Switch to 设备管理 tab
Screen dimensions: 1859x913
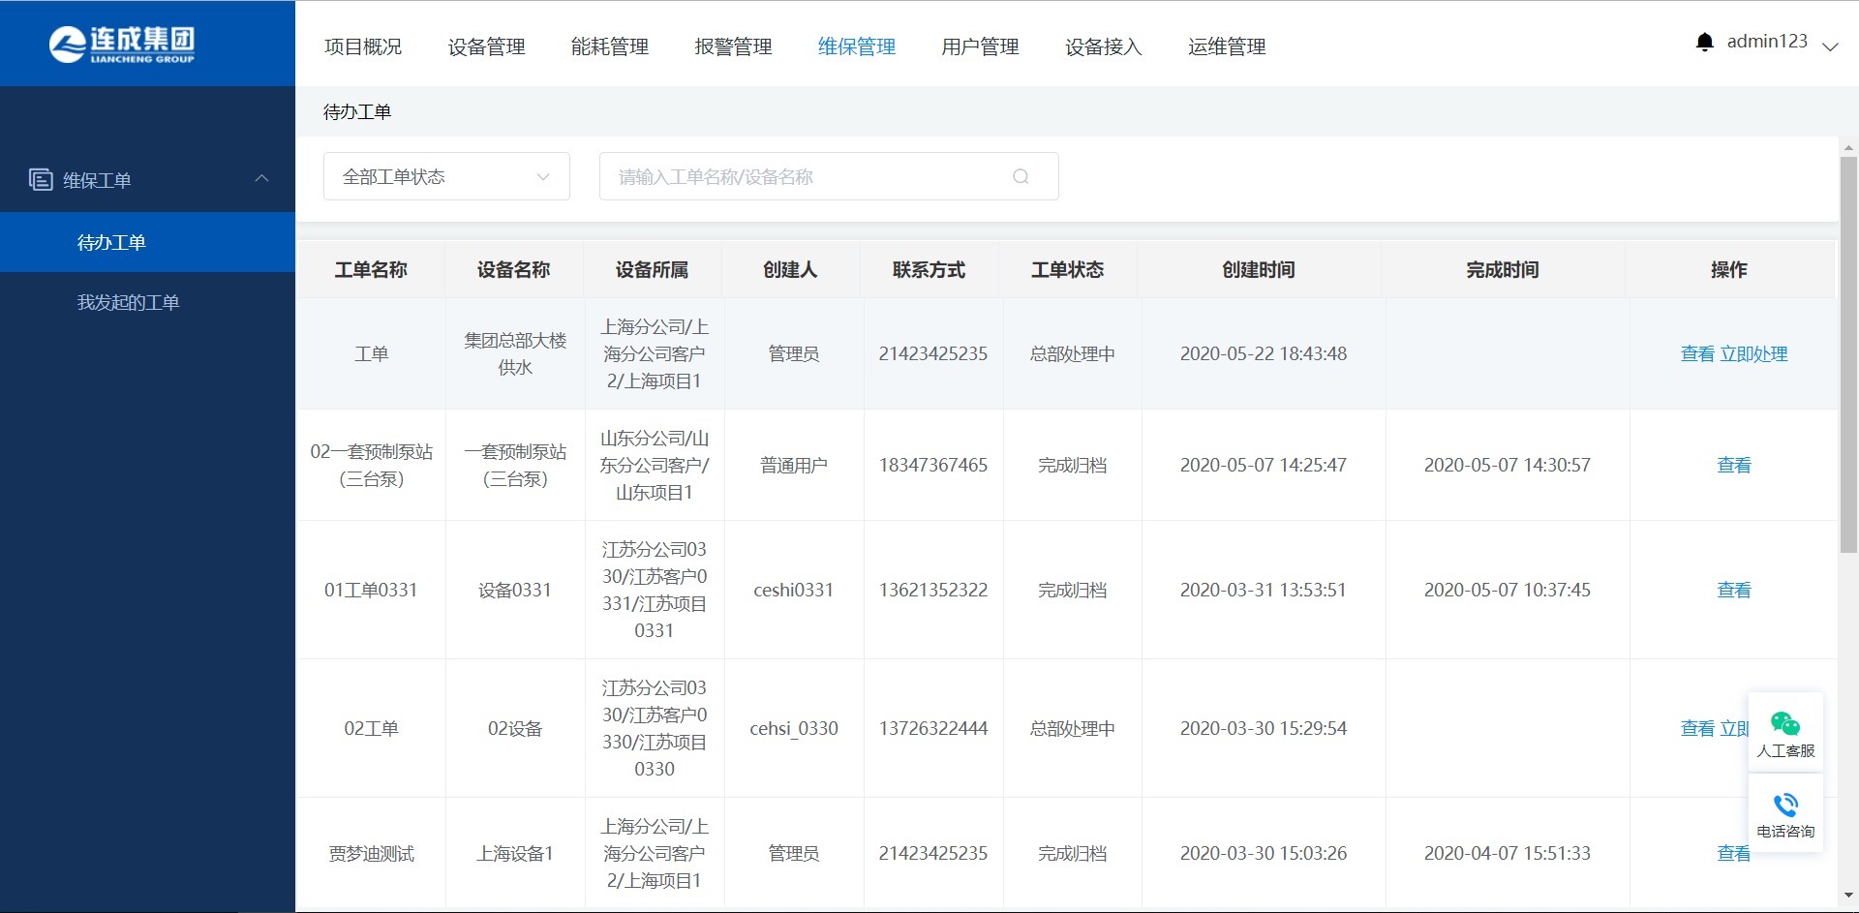(486, 46)
